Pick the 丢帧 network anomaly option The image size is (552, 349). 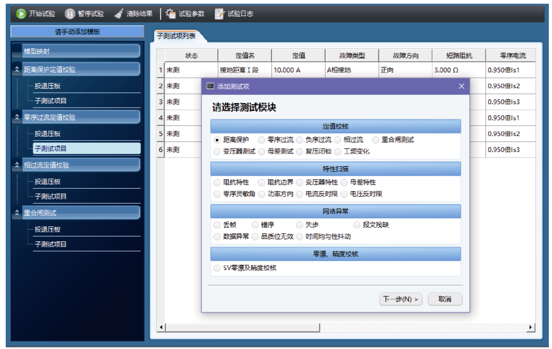point(217,225)
